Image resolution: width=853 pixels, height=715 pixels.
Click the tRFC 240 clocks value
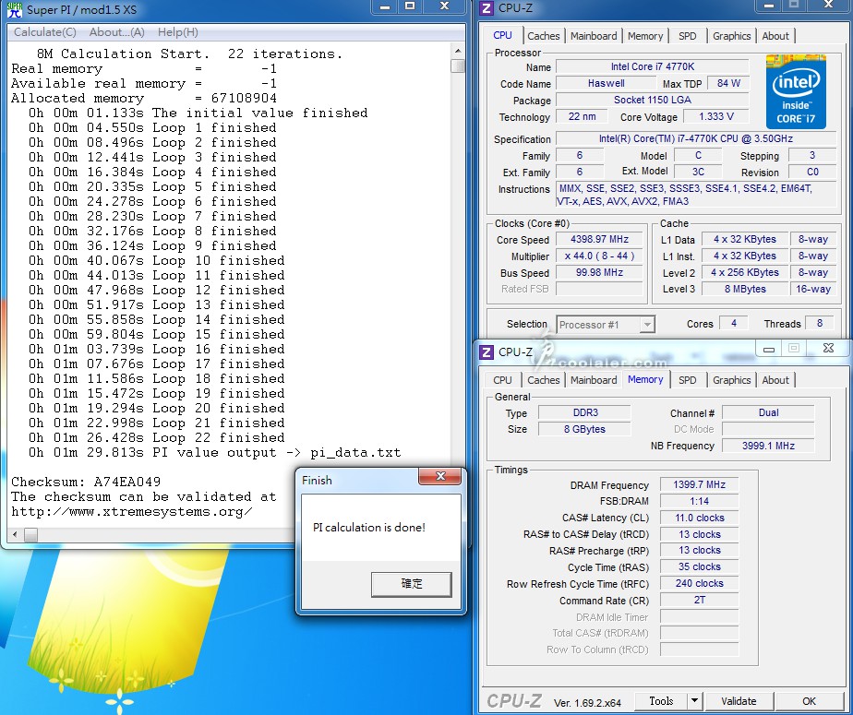pyautogui.click(x=699, y=583)
